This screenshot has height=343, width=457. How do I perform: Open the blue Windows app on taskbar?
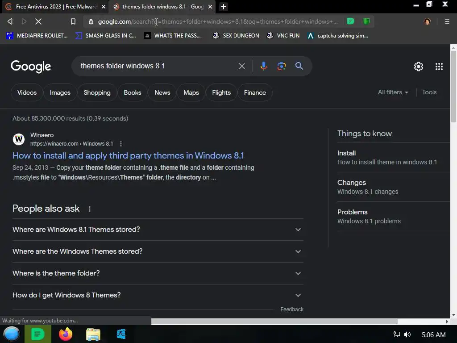(121, 334)
